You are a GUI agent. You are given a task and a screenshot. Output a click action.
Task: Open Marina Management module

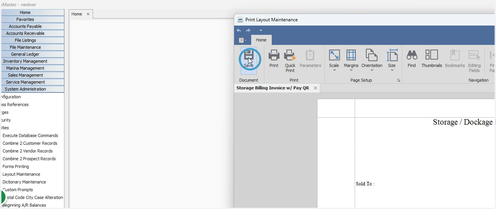point(33,68)
